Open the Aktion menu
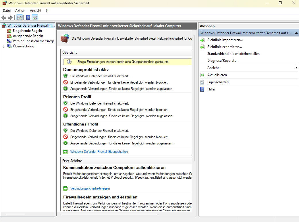Image resolution: width=299 pixels, height=222 pixels. (x=20, y=11)
